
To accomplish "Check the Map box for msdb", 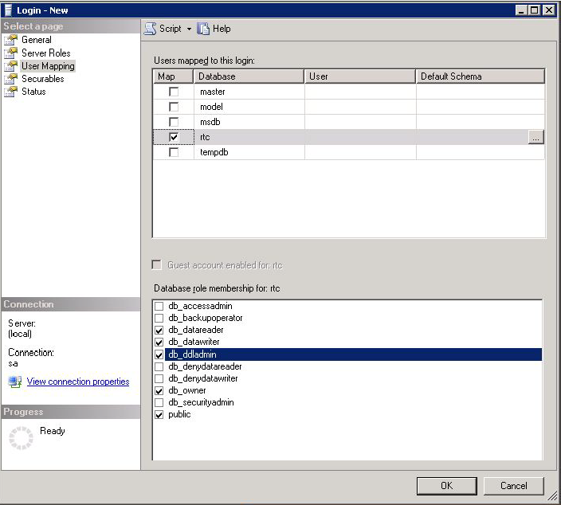I will 174,122.
